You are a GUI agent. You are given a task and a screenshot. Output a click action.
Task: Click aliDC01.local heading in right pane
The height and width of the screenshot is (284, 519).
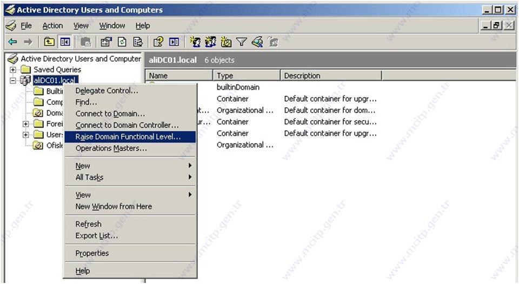172,60
